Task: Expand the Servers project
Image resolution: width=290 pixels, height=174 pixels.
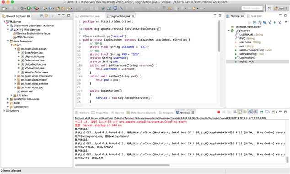Action: [x=4, y=111]
